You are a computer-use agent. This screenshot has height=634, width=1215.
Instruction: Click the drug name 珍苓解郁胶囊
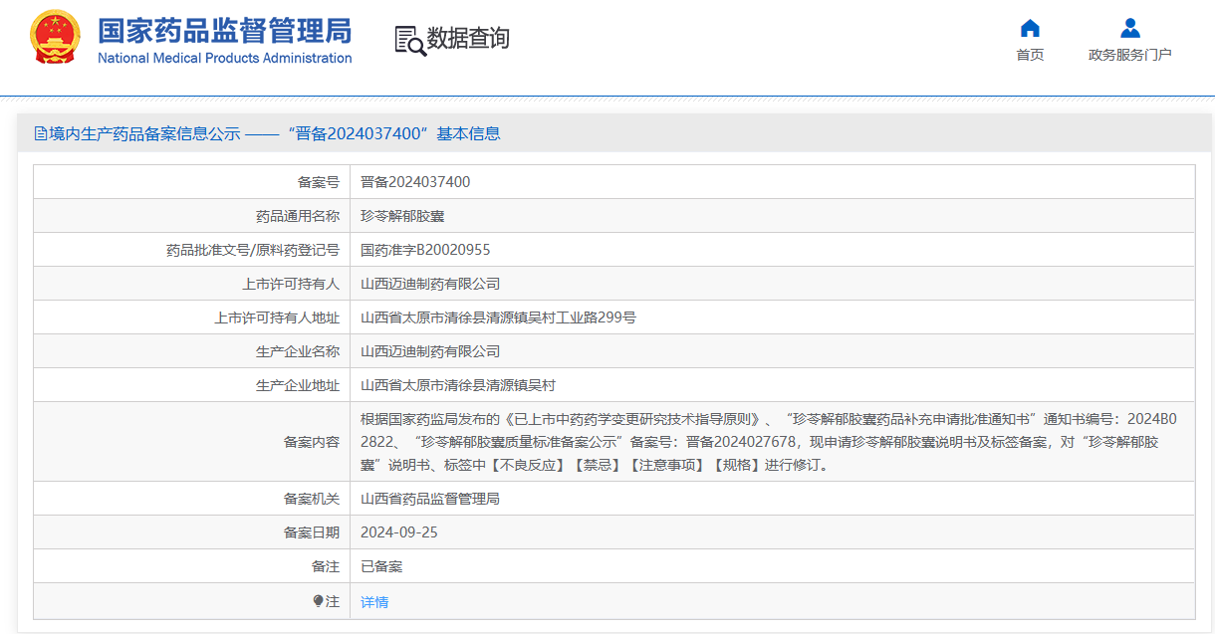pyautogui.click(x=402, y=216)
